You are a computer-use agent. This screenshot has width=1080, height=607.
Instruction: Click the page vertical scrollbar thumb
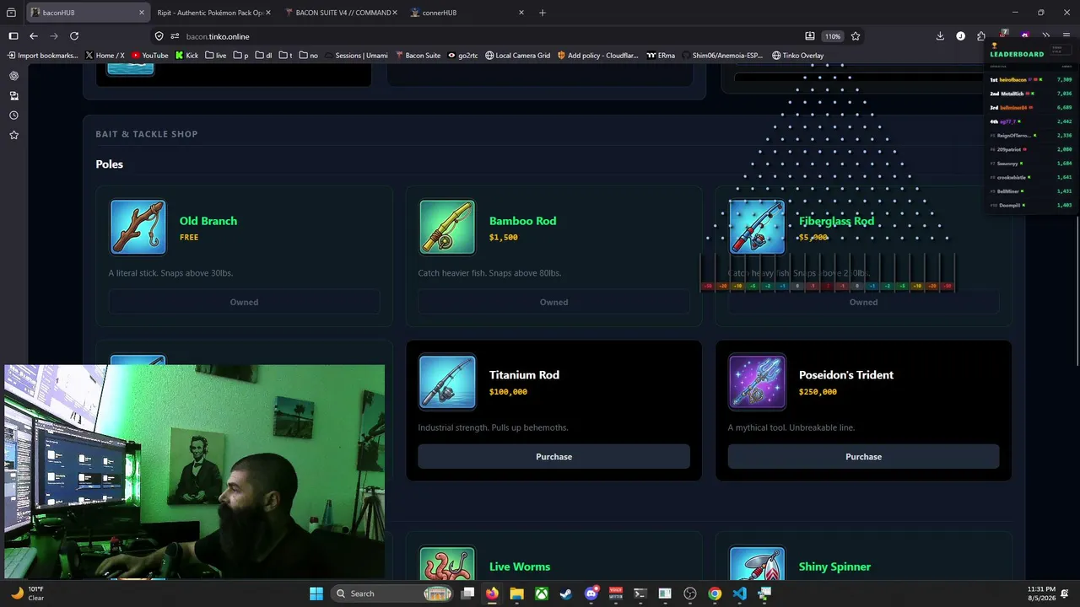tap(1076, 291)
